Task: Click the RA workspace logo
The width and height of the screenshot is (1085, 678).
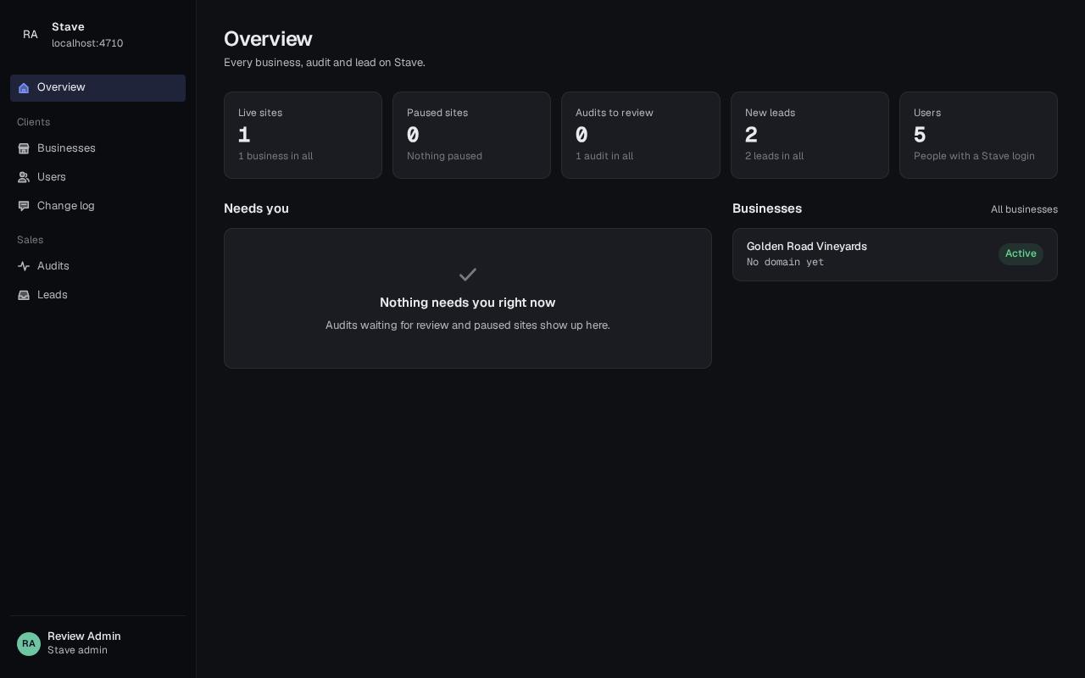Action: (31, 35)
